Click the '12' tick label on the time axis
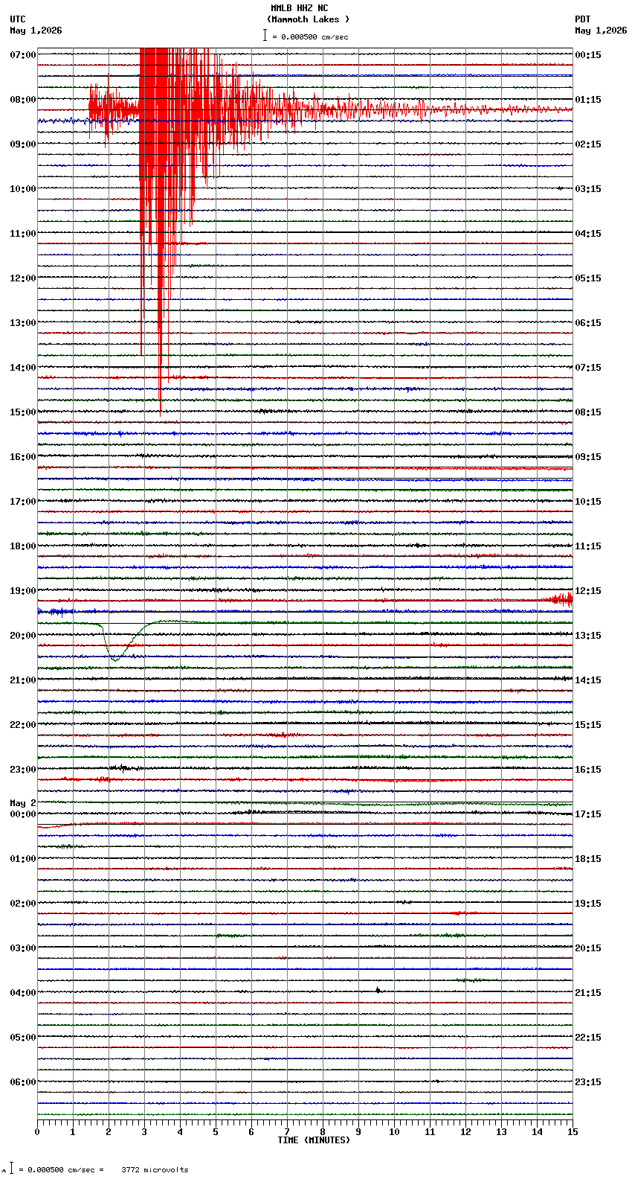This screenshot has width=632, height=1179. click(x=465, y=1132)
